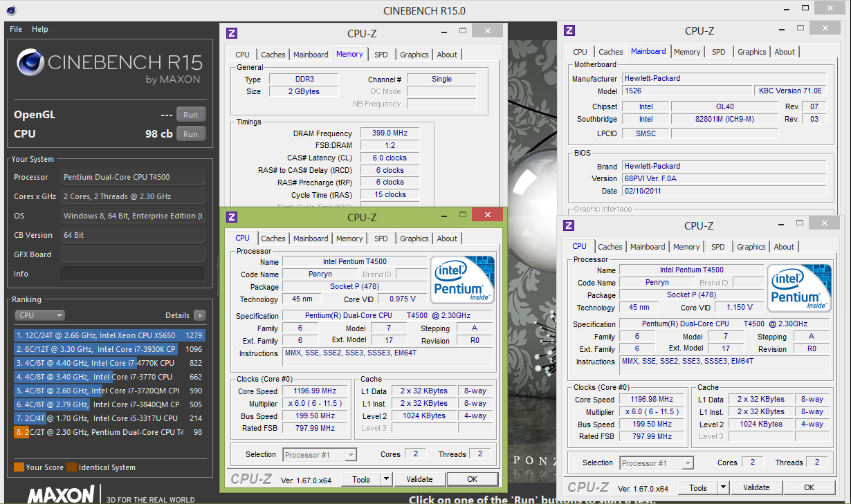Screen dimensions: 851x504
Task: Open SPD tab in Mainboard-tab CPU-Z window
Action: 719,52
